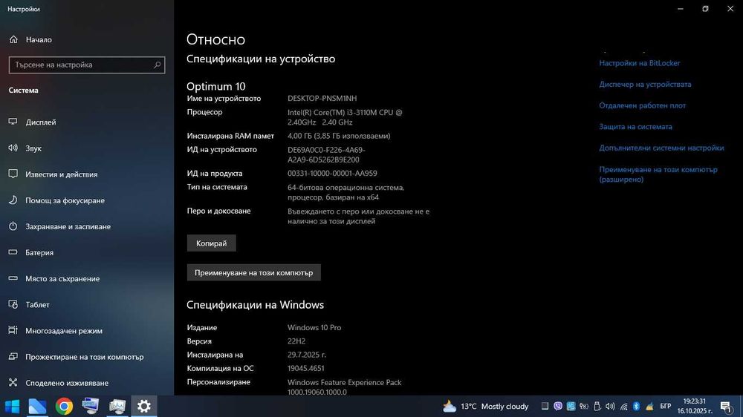Focus the Търсене на настройка search field
Screen dimensions: 743x417
pos(87,65)
